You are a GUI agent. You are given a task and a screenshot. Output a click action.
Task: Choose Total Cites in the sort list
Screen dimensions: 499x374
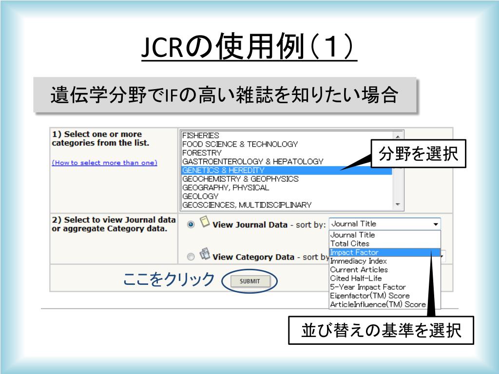pyautogui.click(x=385, y=243)
